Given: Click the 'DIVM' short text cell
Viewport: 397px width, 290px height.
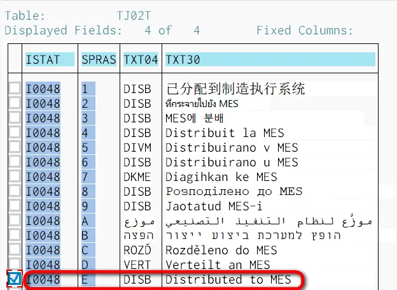Looking at the screenshot, I should click(x=137, y=148).
